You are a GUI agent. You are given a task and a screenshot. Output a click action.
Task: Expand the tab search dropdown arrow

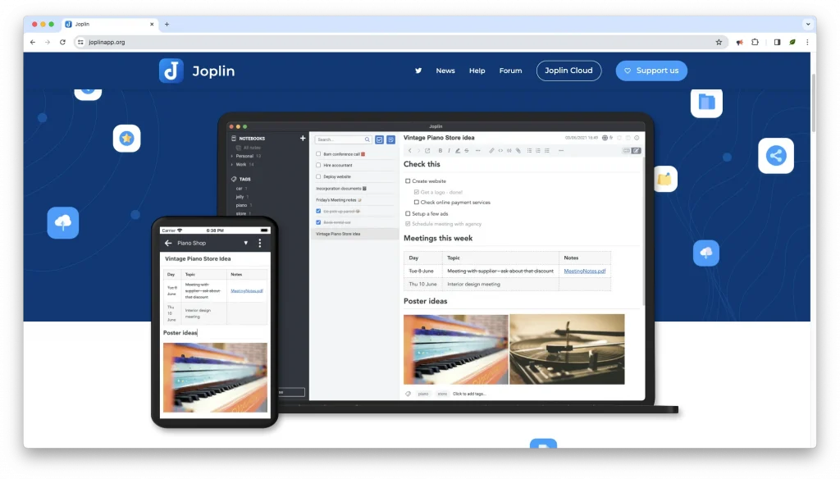[808, 24]
